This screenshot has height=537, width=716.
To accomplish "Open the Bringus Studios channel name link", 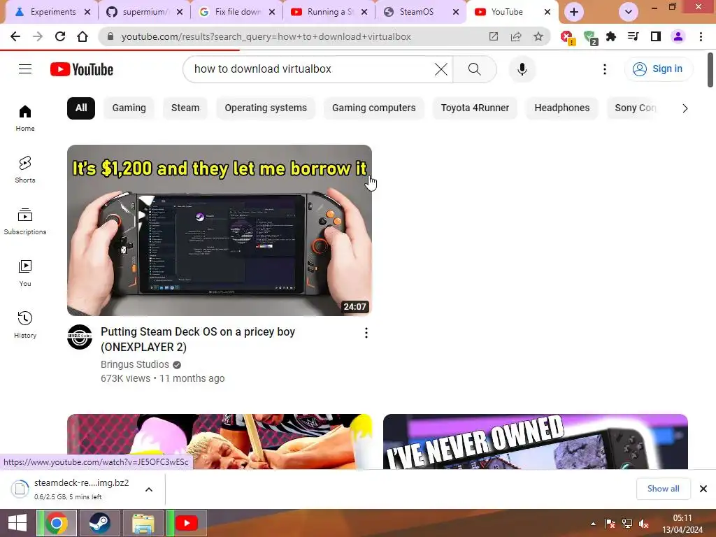I will point(135,364).
